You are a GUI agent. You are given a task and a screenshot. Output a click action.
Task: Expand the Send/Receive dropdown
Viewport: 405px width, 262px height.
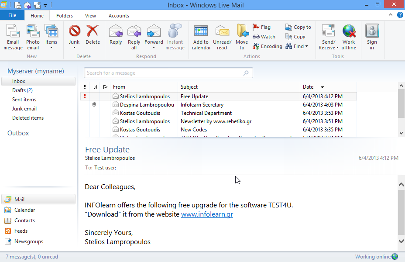click(x=338, y=48)
